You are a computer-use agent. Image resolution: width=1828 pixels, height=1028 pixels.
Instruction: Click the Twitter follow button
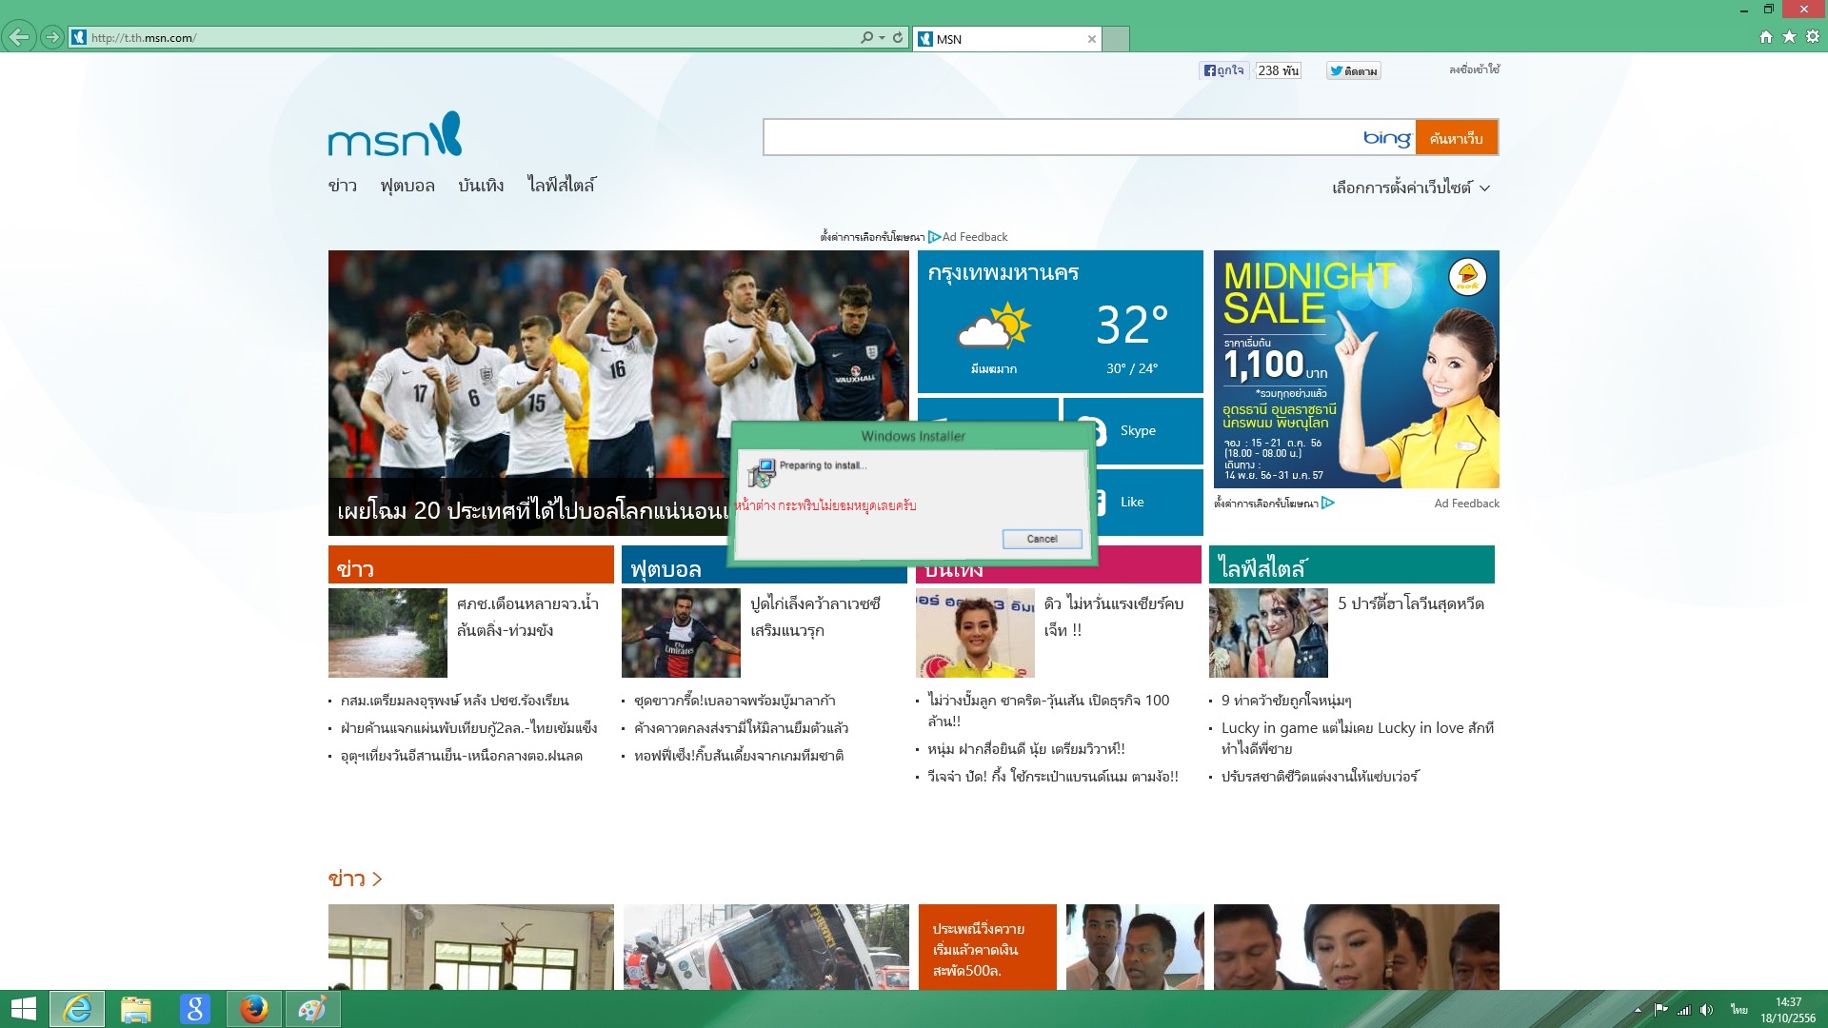1353,70
